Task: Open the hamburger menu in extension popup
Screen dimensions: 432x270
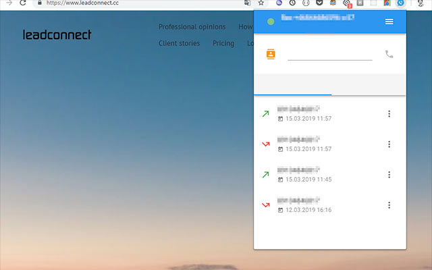Action: [x=389, y=22]
